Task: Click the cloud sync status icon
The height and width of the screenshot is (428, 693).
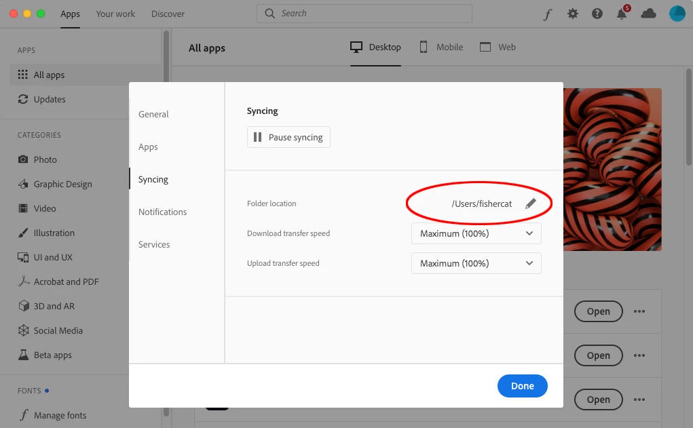Action: [x=648, y=14]
